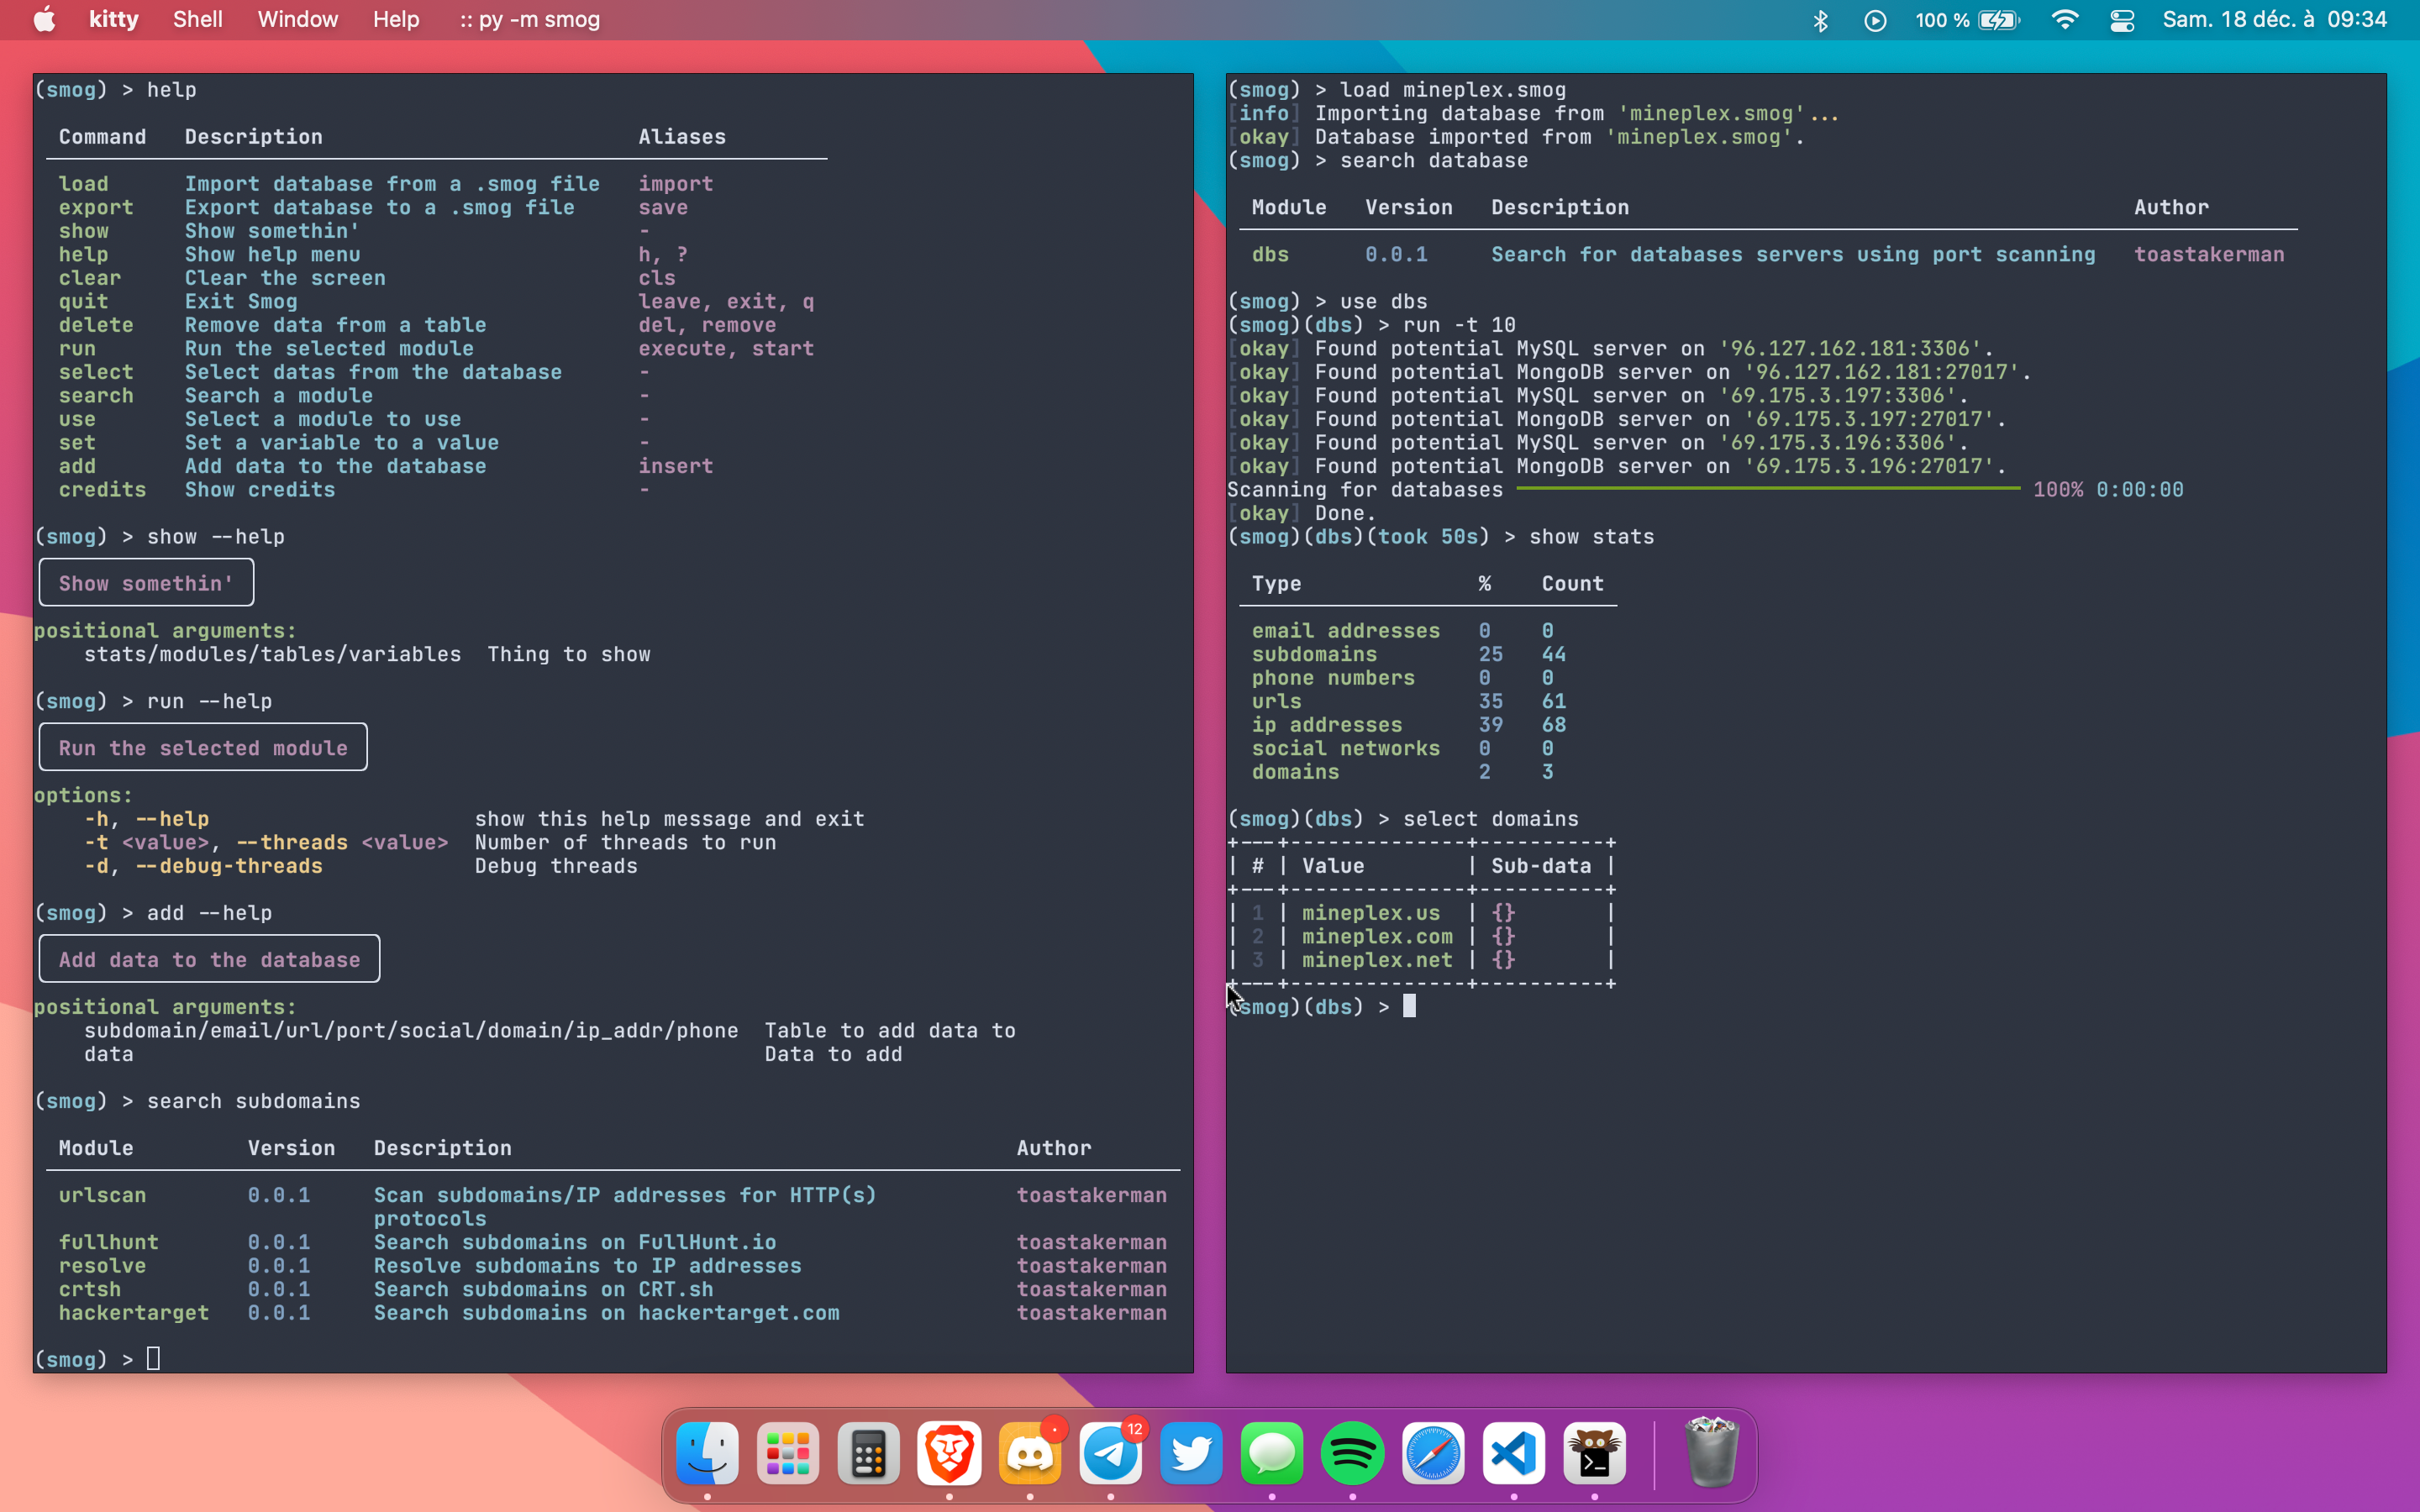
Task: Click the 'export' command row
Action: (436, 207)
